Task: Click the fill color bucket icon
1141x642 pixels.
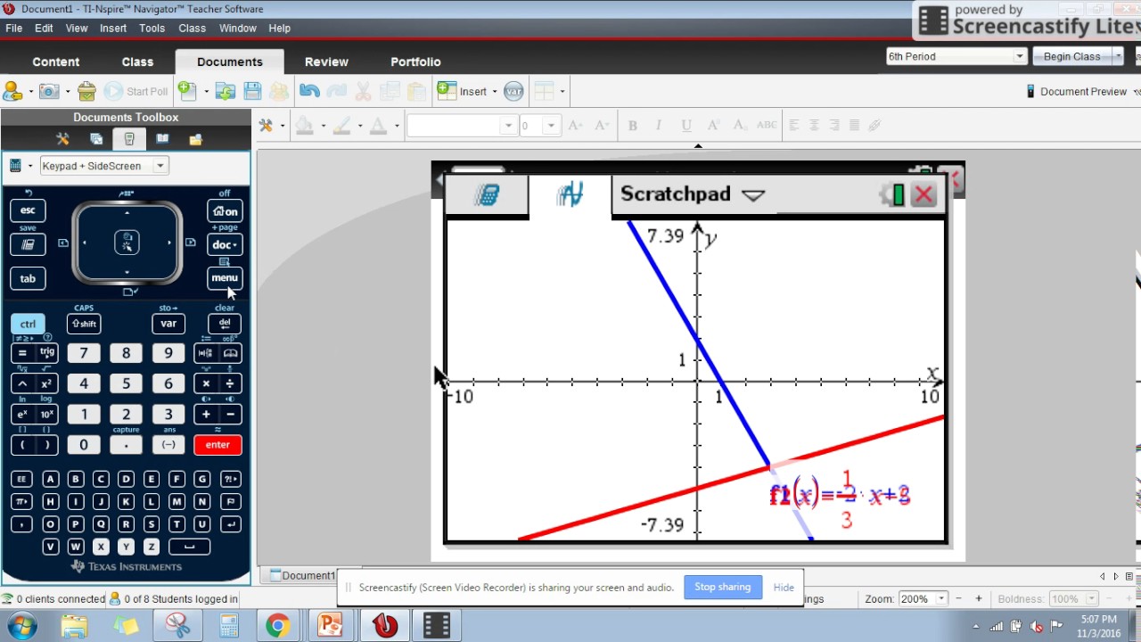Action: coord(305,126)
